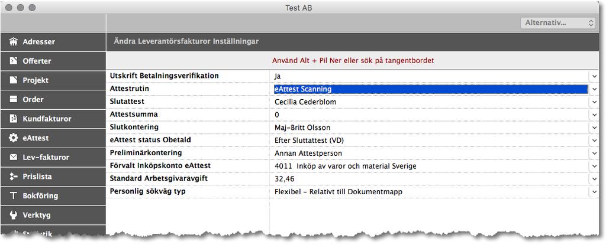
Task: Click the Verktyg wrench icon
Action: coord(13,215)
